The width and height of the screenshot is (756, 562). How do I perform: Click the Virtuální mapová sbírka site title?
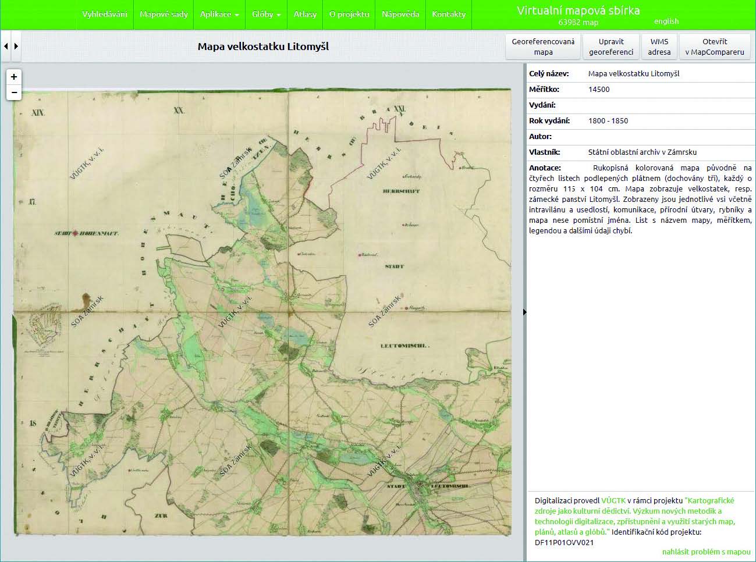(x=578, y=10)
